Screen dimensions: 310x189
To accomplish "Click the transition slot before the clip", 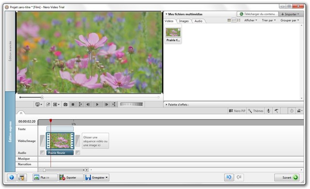I will coord(42,141).
